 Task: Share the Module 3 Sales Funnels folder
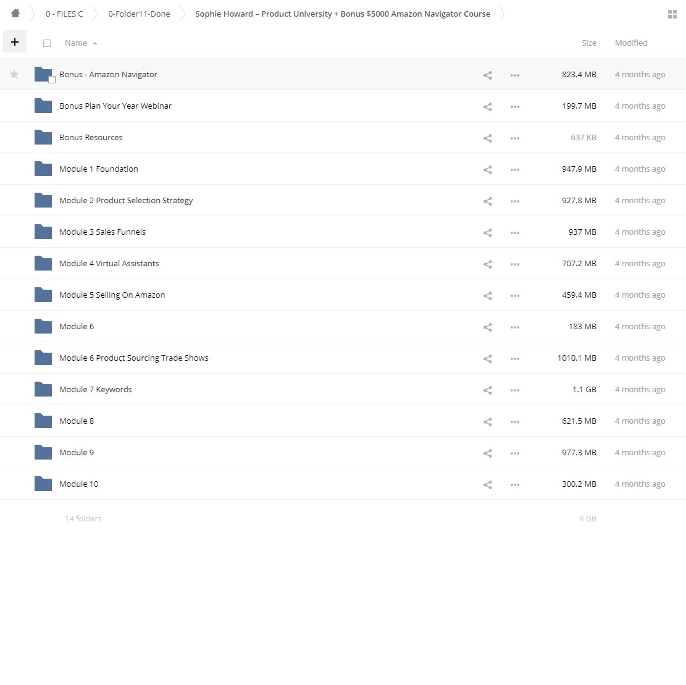tap(487, 233)
